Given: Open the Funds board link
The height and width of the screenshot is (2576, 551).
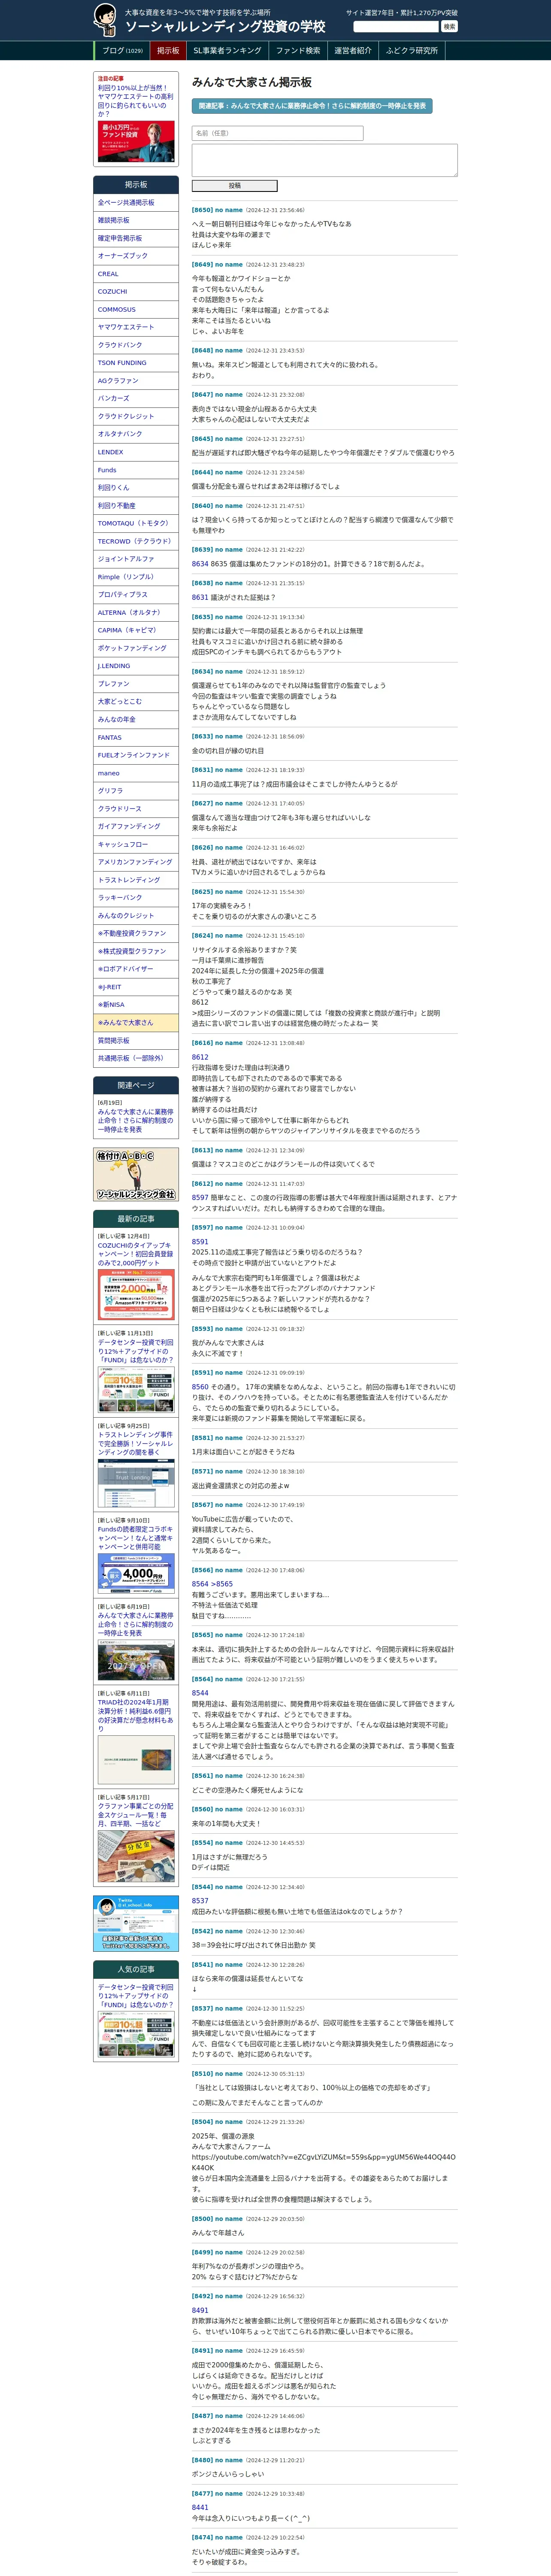Looking at the screenshot, I should pos(136,470).
